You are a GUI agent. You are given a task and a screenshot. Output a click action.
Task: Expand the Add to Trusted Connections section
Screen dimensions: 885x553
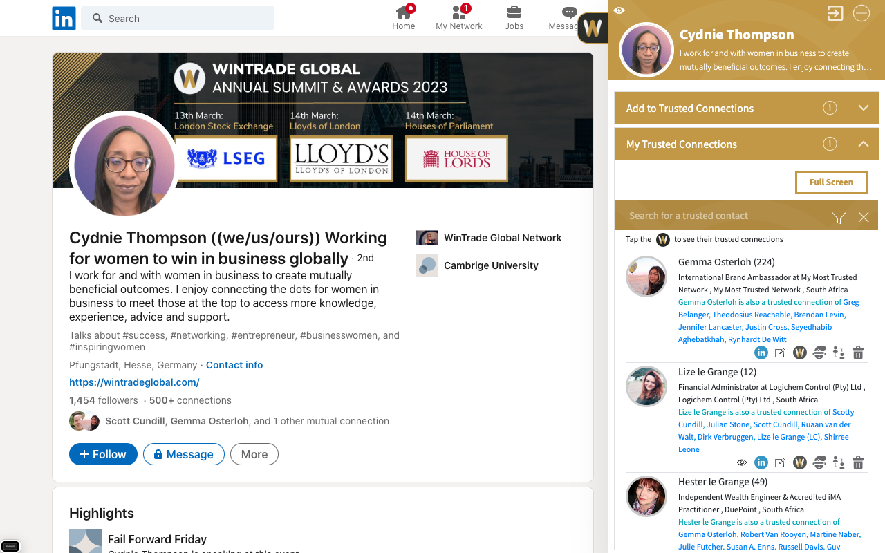863,109
